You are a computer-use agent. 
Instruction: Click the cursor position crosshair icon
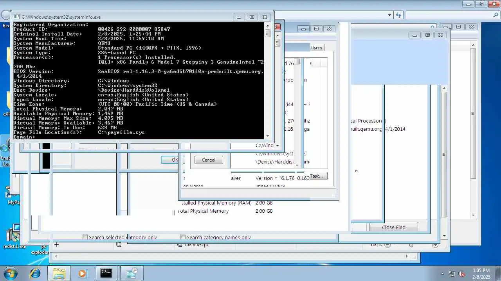[x=56, y=244]
